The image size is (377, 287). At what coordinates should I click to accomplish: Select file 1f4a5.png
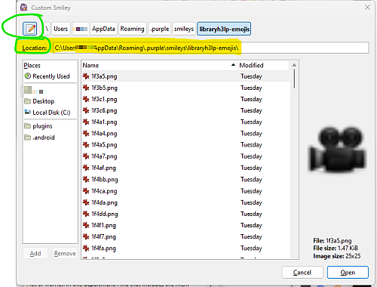click(185, 145)
